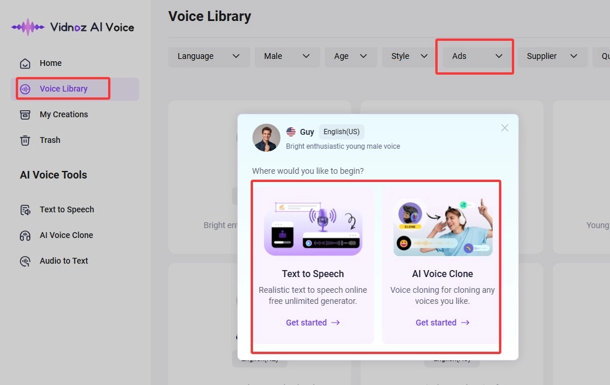Click the Audio to Text sidebar icon
Viewport: 610px width, 385px height.
point(25,261)
